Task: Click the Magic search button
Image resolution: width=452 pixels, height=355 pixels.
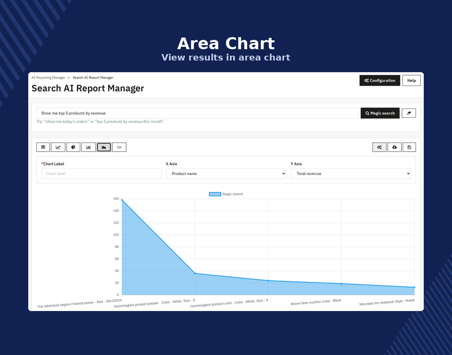Action: (x=380, y=113)
